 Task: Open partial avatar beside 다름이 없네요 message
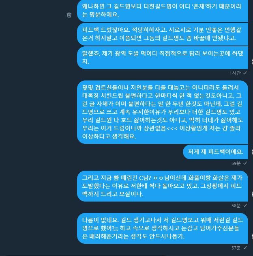pos(252,236)
